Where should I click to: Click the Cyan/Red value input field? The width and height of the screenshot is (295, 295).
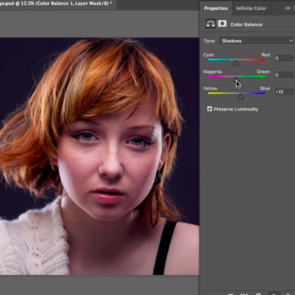tap(284, 58)
